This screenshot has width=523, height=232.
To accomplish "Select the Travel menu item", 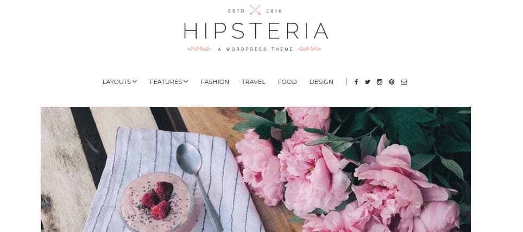I will coord(254,82).
